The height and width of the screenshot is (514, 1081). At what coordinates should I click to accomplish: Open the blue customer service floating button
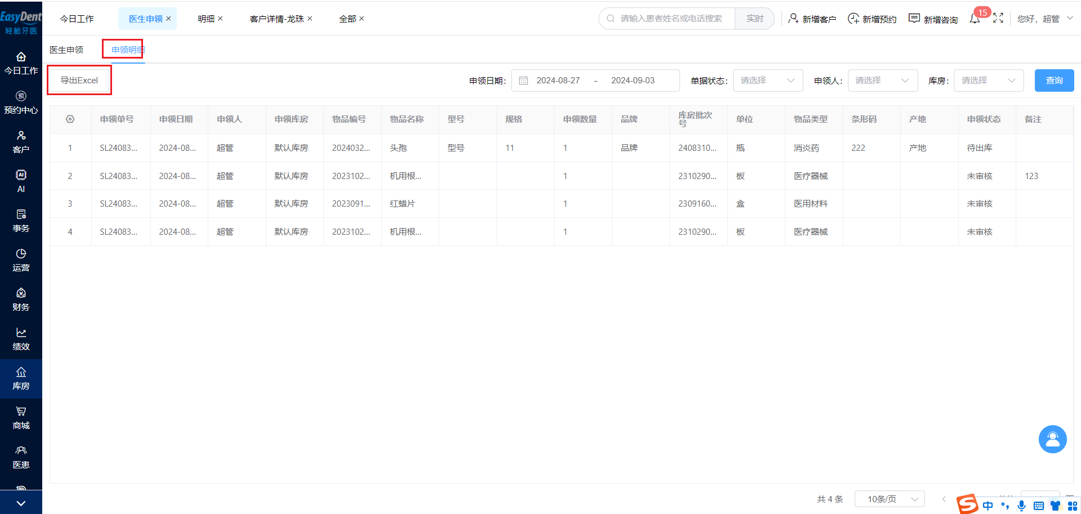pos(1052,439)
